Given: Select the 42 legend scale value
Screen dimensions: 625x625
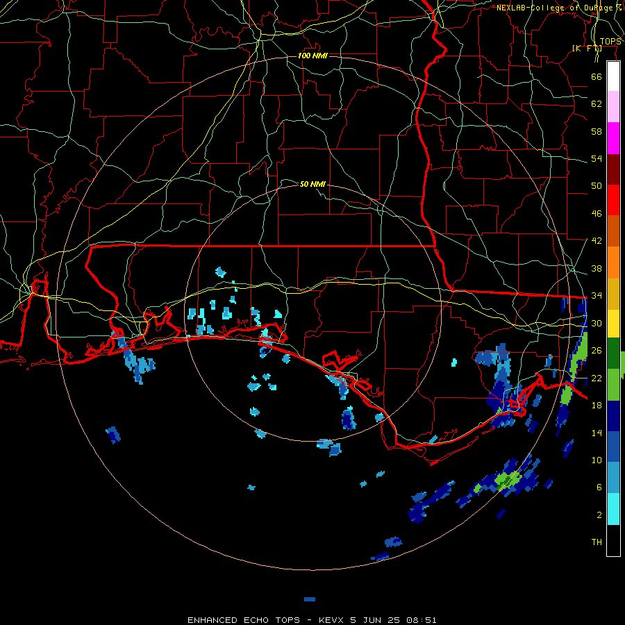Looking at the screenshot, I should (x=597, y=241).
